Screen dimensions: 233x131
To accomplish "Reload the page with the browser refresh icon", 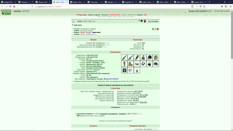I will click(10, 6).
